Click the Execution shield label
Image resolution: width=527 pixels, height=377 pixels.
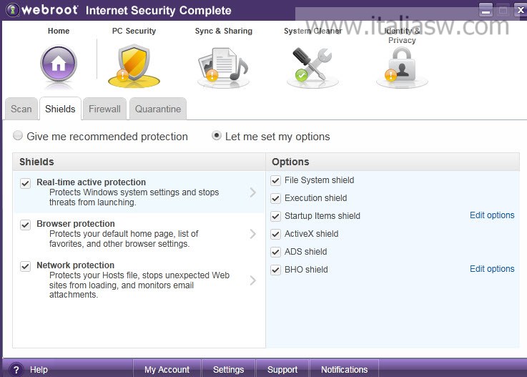(x=315, y=198)
